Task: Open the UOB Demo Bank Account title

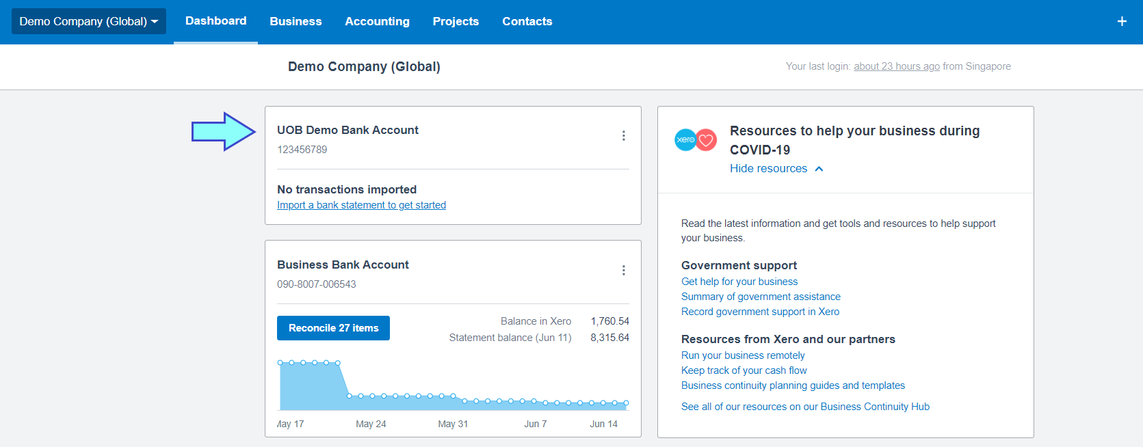Action: (347, 130)
